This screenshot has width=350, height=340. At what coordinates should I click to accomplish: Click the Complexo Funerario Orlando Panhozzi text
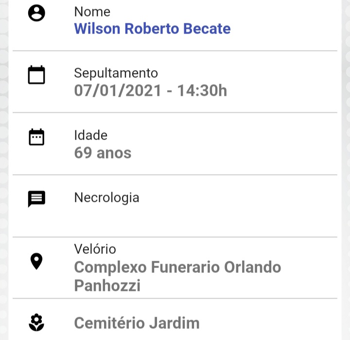[x=177, y=276]
